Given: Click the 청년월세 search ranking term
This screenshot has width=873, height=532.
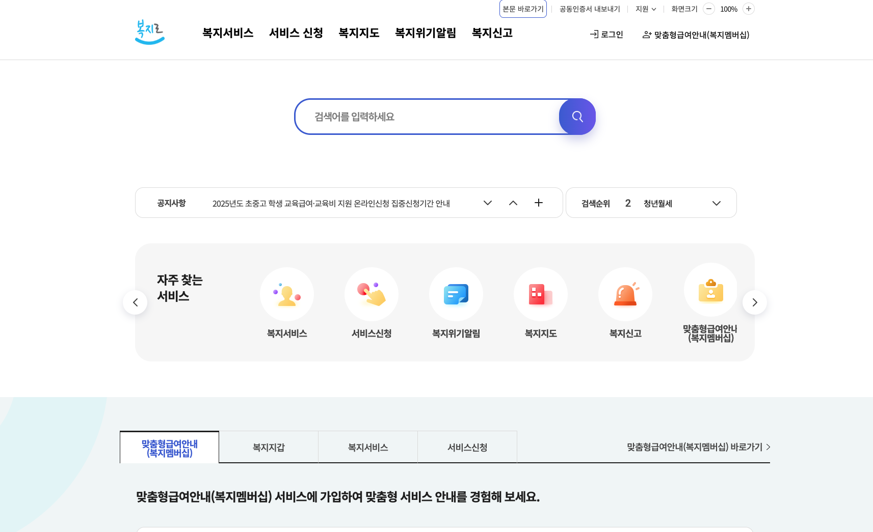Looking at the screenshot, I should point(658,203).
